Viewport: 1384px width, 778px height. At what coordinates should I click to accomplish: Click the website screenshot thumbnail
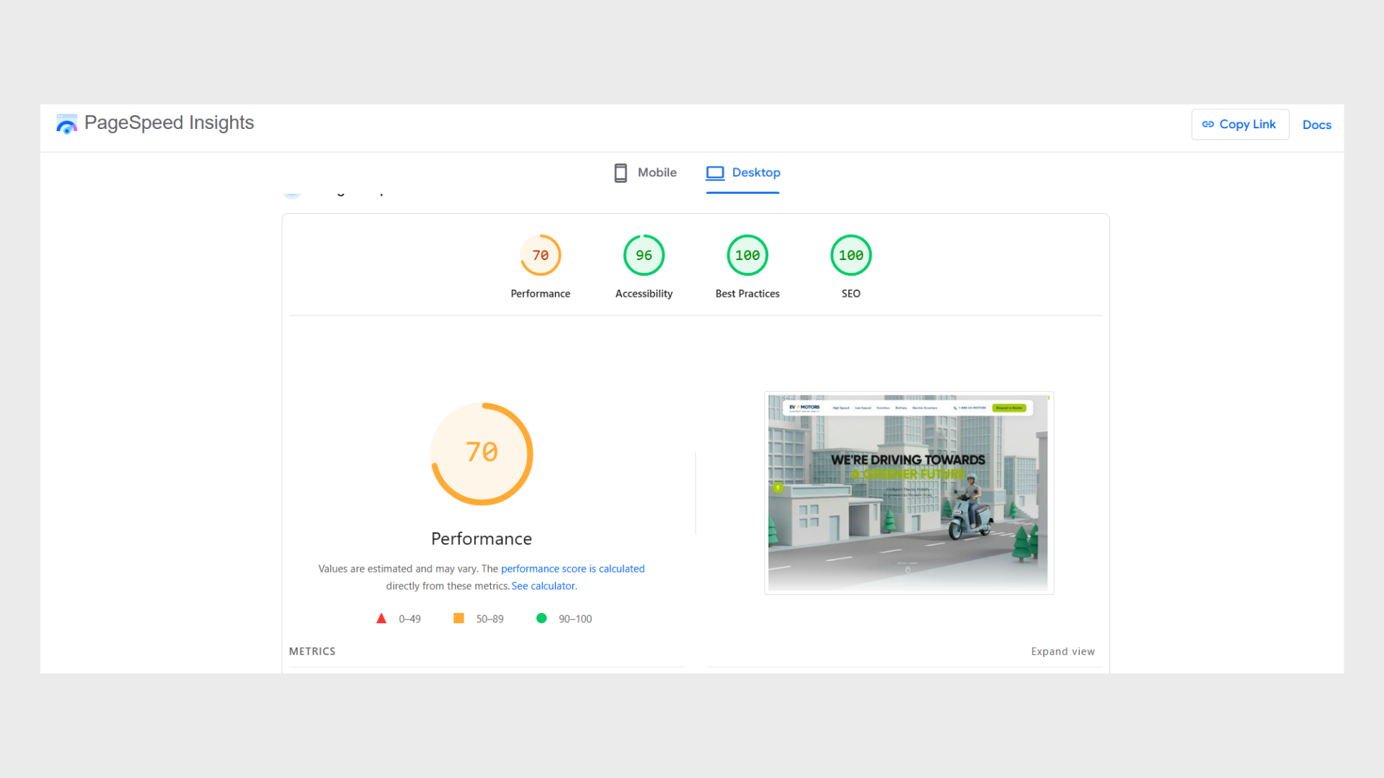pos(908,493)
